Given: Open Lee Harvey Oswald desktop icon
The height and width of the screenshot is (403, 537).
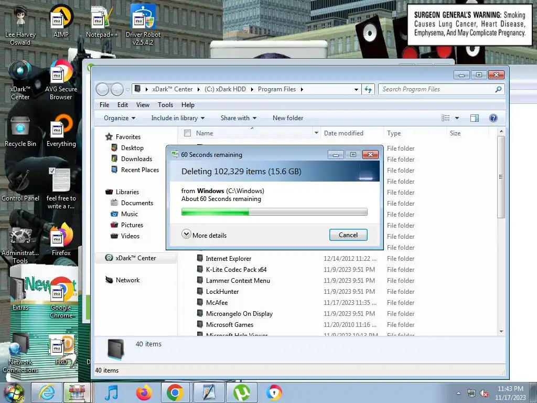Looking at the screenshot, I should click(20, 25).
